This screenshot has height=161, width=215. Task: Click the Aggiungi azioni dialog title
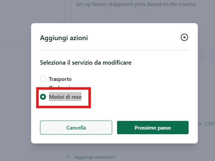(x=64, y=38)
